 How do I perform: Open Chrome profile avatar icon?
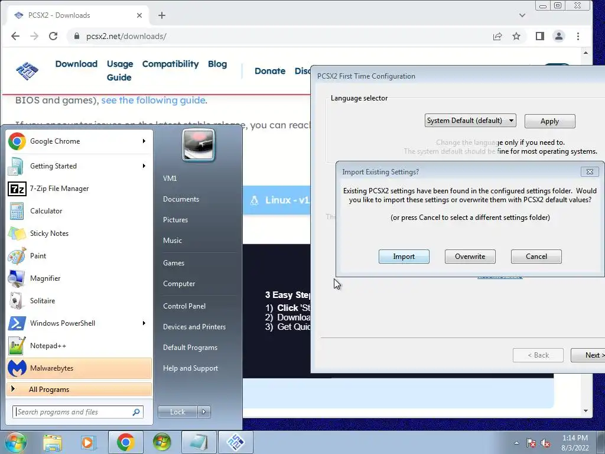click(x=559, y=36)
